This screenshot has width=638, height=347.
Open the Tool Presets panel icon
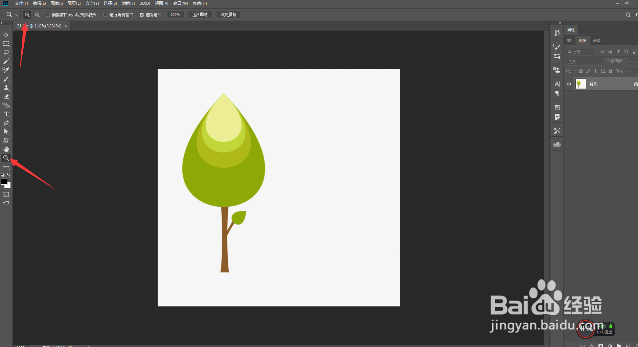(557, 131)
